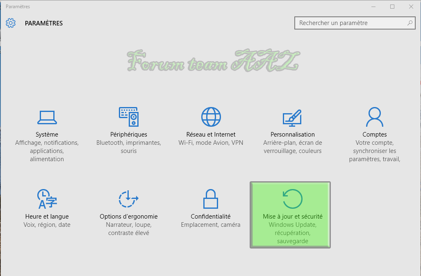
Task: Open the Système laptop icon
Action: [47, 117]
